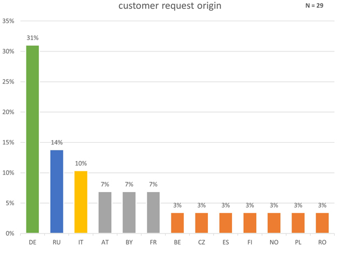Image resolution: width=337 pixels, height=253 pixels.
Task: Click the orange NO bar
Action: (274, 223)
